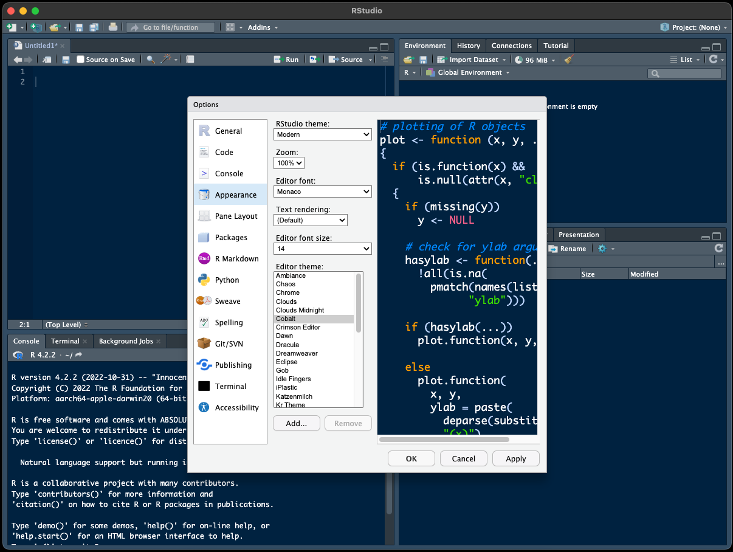Switch to the History tab
Image resolution: width=733 pixels, height=552 pixels.
coord(468,46)
